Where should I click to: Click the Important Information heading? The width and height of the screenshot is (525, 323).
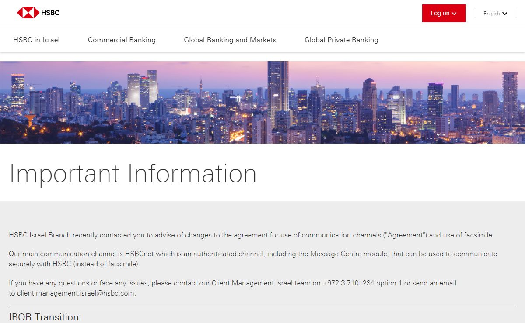click(133, 173)
